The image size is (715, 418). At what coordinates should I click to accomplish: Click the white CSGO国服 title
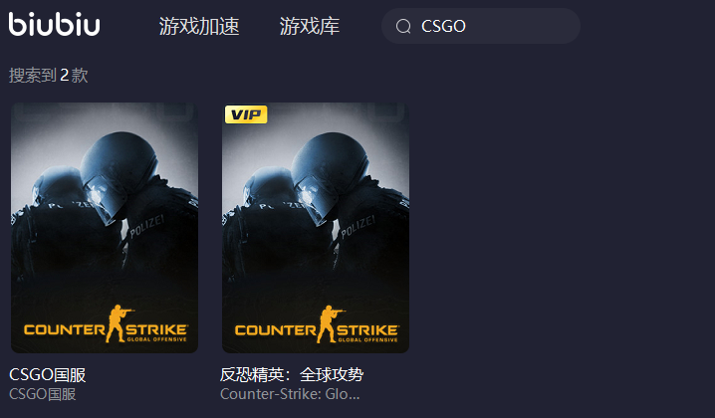click(48, 375)
